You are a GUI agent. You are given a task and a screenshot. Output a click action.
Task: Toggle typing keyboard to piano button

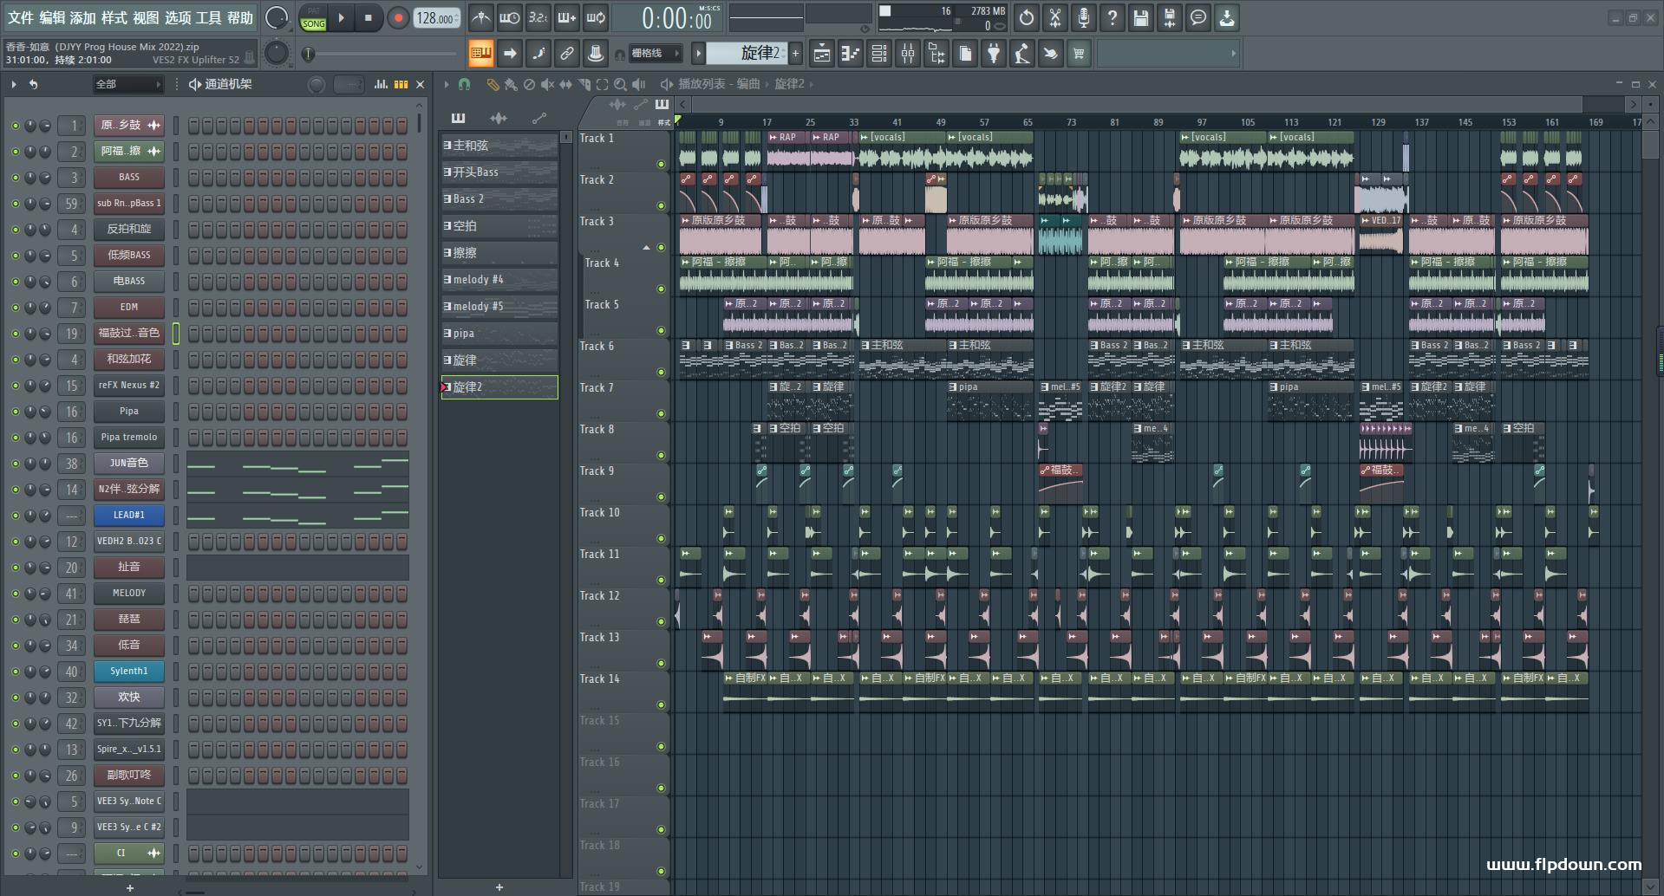[x=481, y=54]
